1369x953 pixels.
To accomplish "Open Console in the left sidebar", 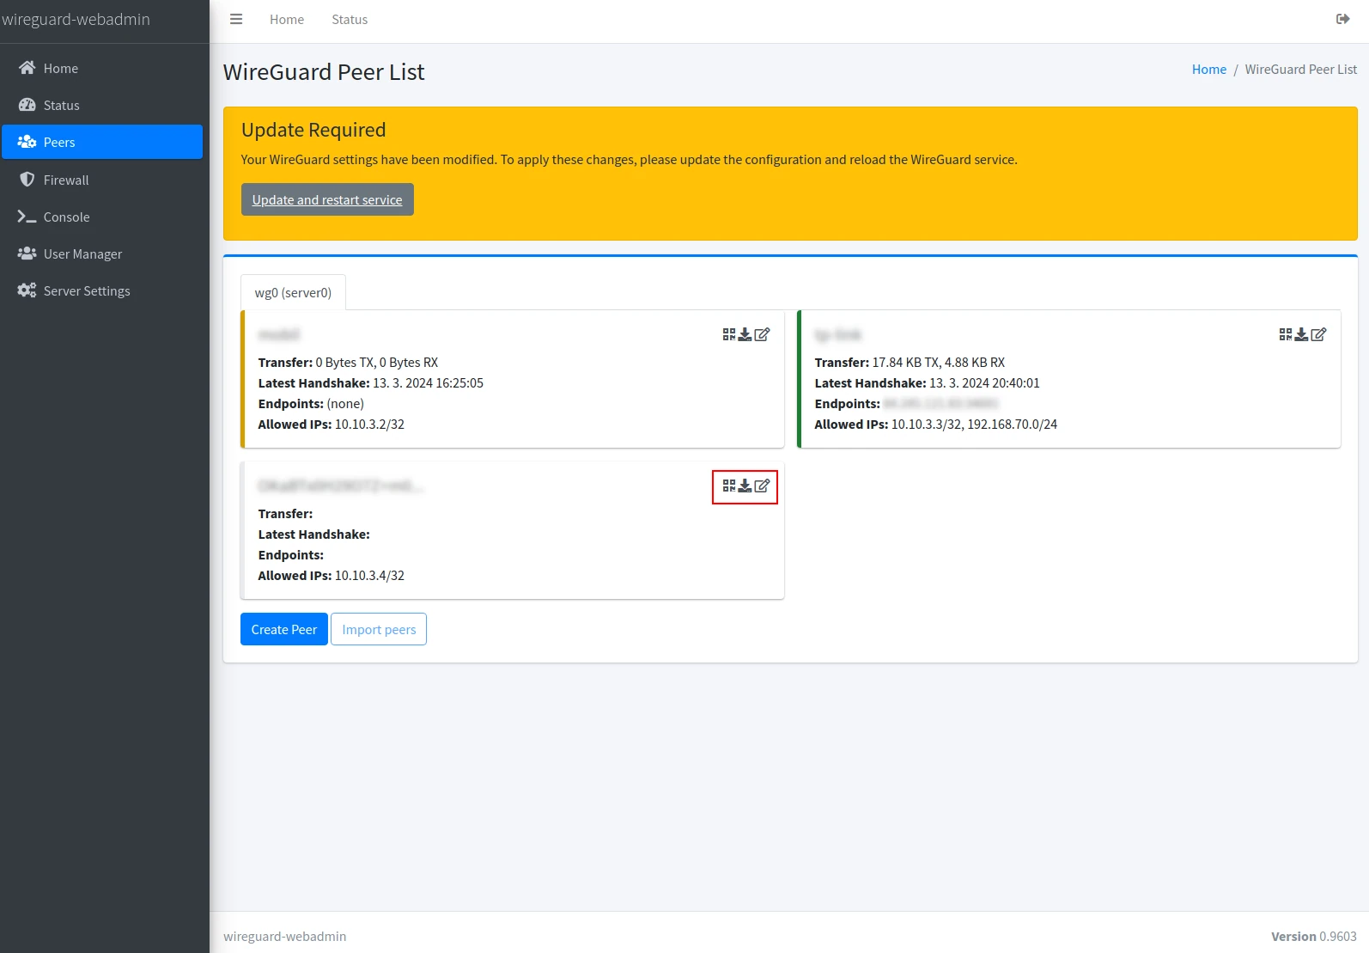I will (102, 217).
